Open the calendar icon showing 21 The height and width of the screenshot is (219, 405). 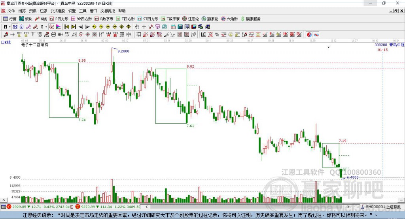173,27
